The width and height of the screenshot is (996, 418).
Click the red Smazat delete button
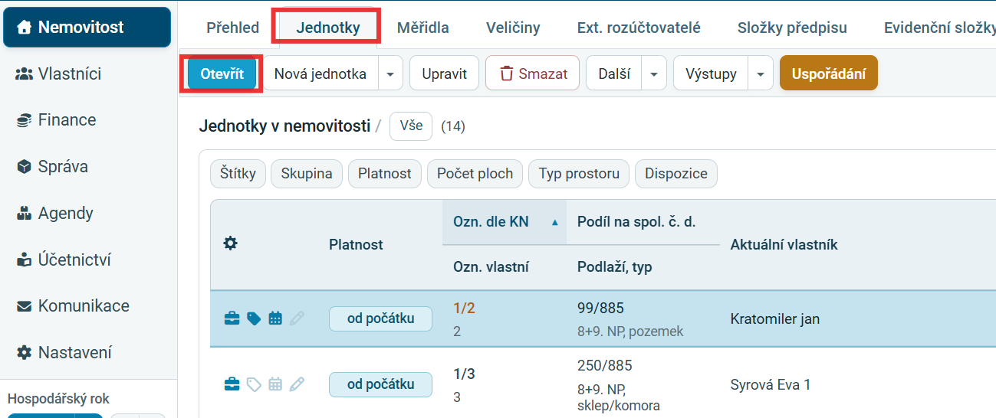point(533,73)
